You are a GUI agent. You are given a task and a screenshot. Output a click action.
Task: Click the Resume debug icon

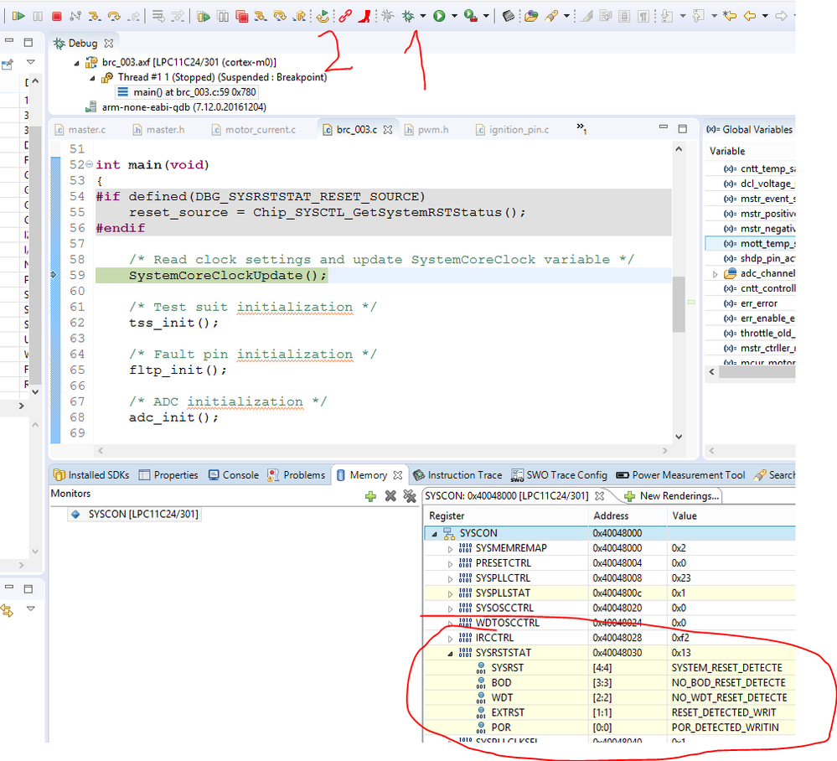(x=18, y=16)
